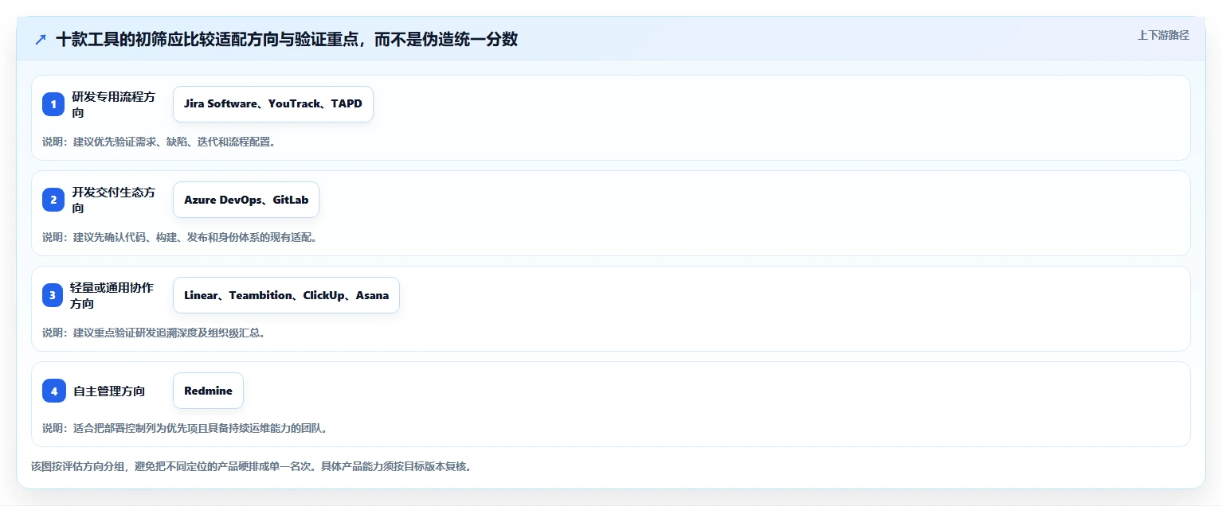The height and width of the screenshot is (506, 1222).
Task: Click the arrow icon beside the title
Action: pos(41,39)
